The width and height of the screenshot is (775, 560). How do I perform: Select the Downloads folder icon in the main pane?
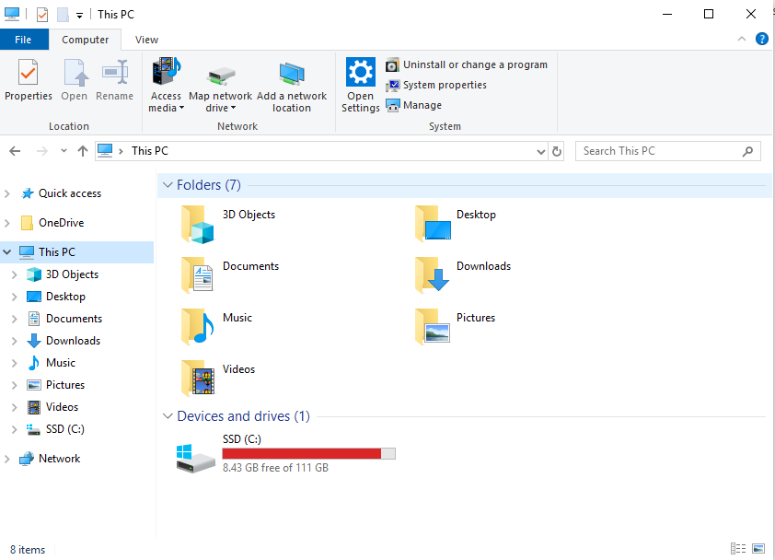tap(432, 275)
